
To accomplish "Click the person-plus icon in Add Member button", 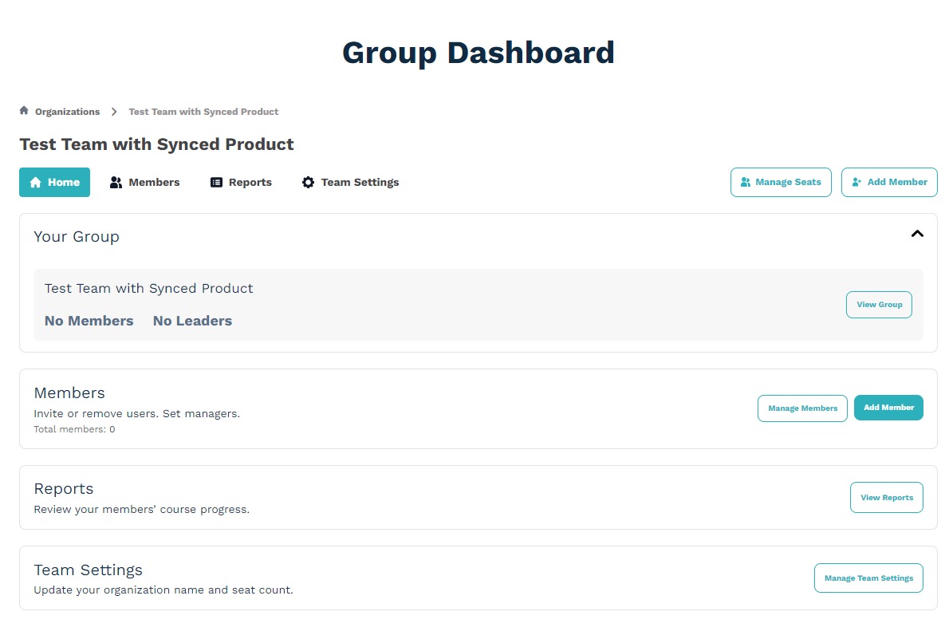I will [x=858, y=182].
